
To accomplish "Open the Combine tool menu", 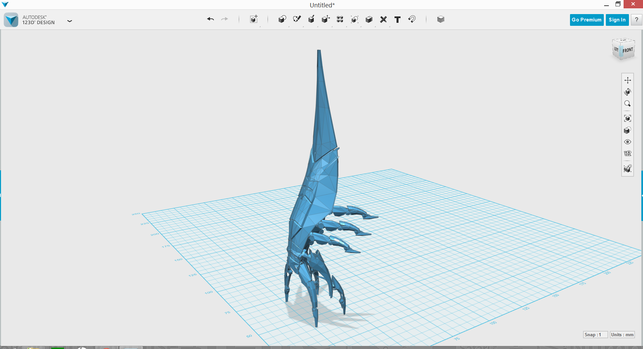I will tap(369, 19).
